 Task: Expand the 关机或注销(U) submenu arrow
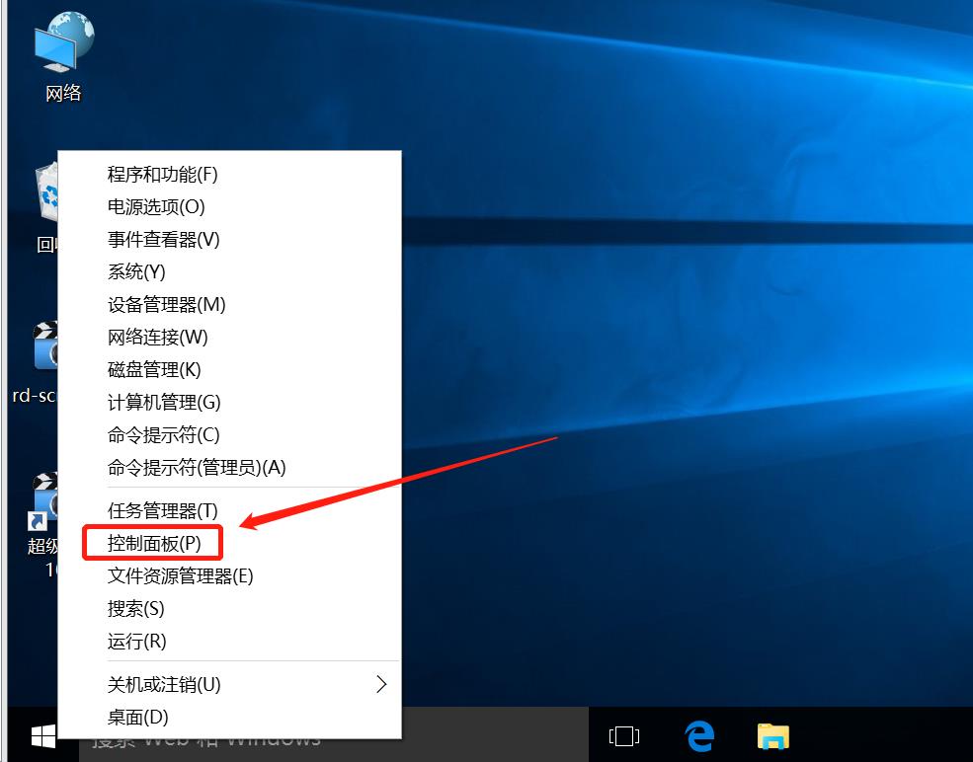pos(381,684)
